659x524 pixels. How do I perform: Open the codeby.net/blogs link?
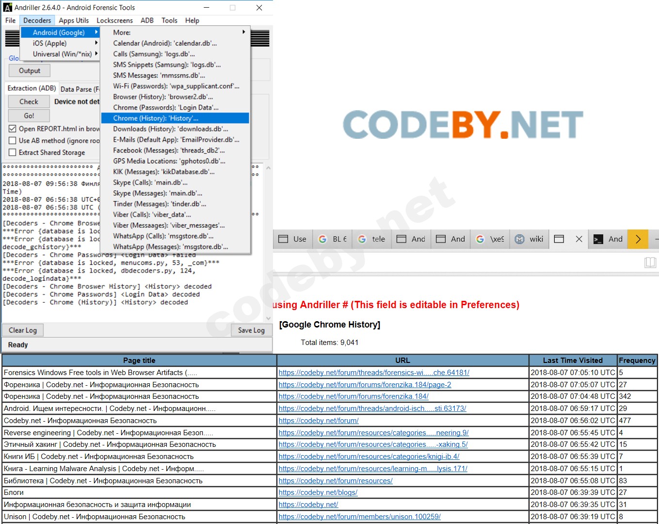318,492
